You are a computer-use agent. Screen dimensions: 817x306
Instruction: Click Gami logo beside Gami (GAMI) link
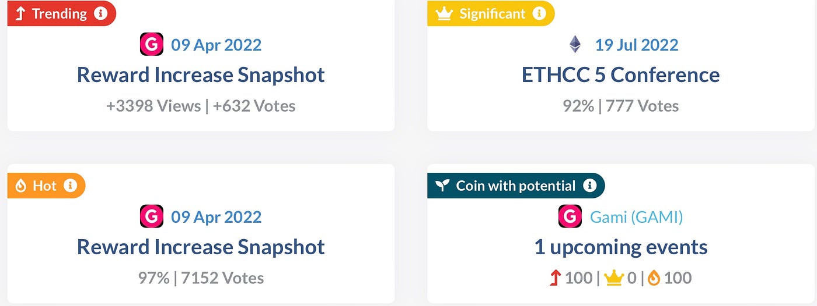pyautogui.click(x=570, y=217)
